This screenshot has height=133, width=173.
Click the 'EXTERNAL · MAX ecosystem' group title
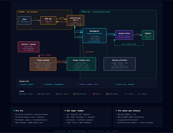click(x=28, y=12)
